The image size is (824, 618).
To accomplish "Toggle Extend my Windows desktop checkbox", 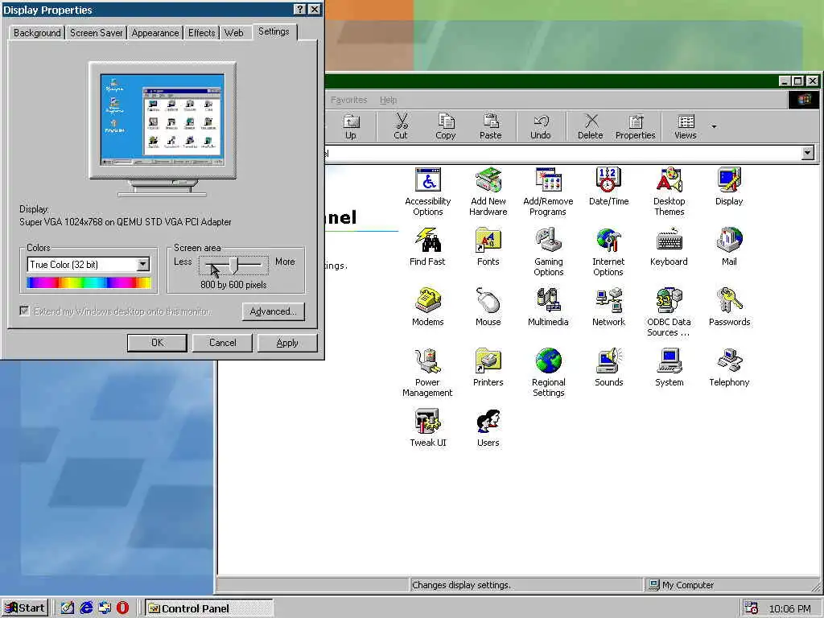I will click(24, 311).
